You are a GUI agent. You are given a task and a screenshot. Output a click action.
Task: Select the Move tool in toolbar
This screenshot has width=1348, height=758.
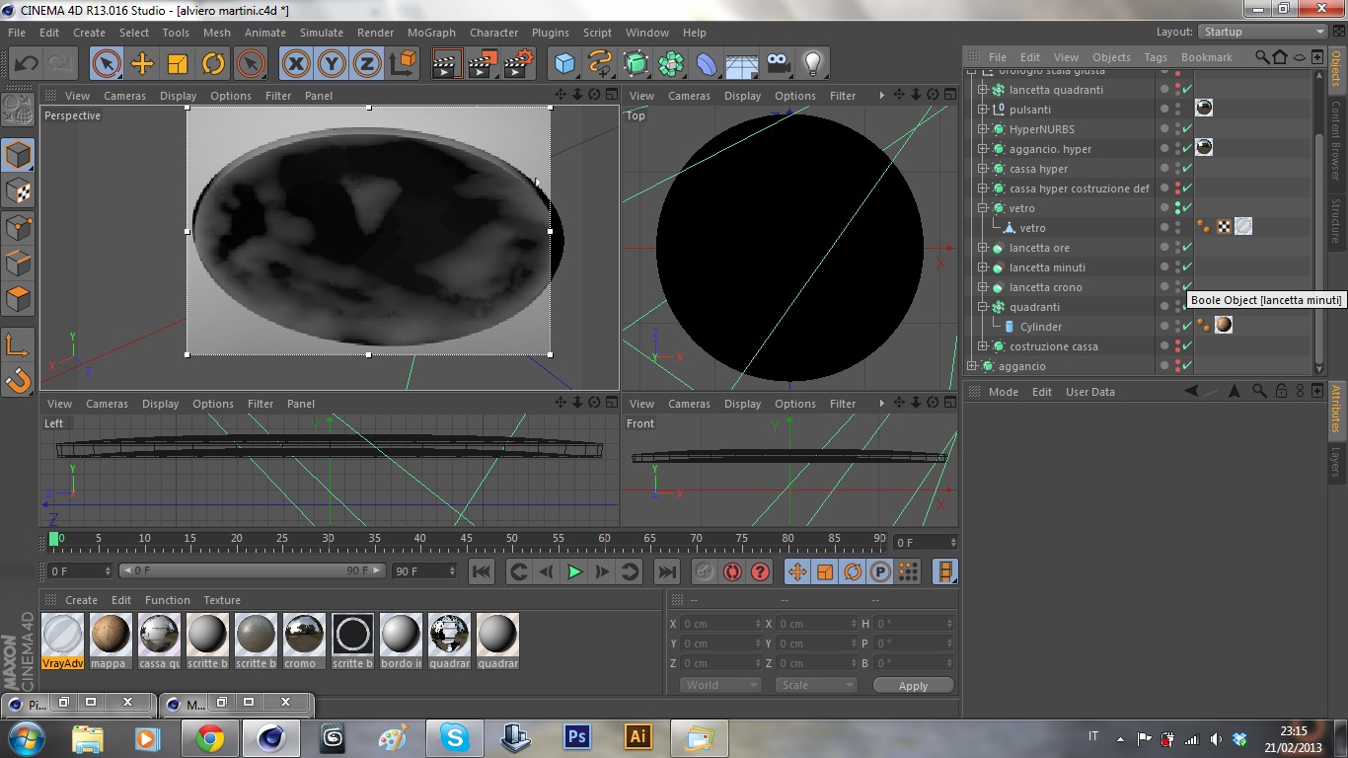point(142,64)
